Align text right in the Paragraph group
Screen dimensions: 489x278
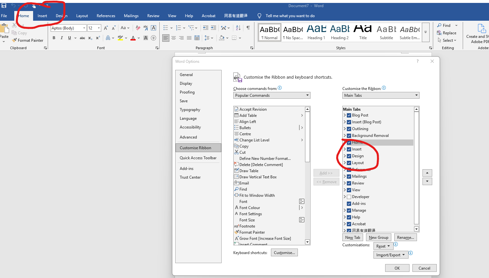pos(181,38)
